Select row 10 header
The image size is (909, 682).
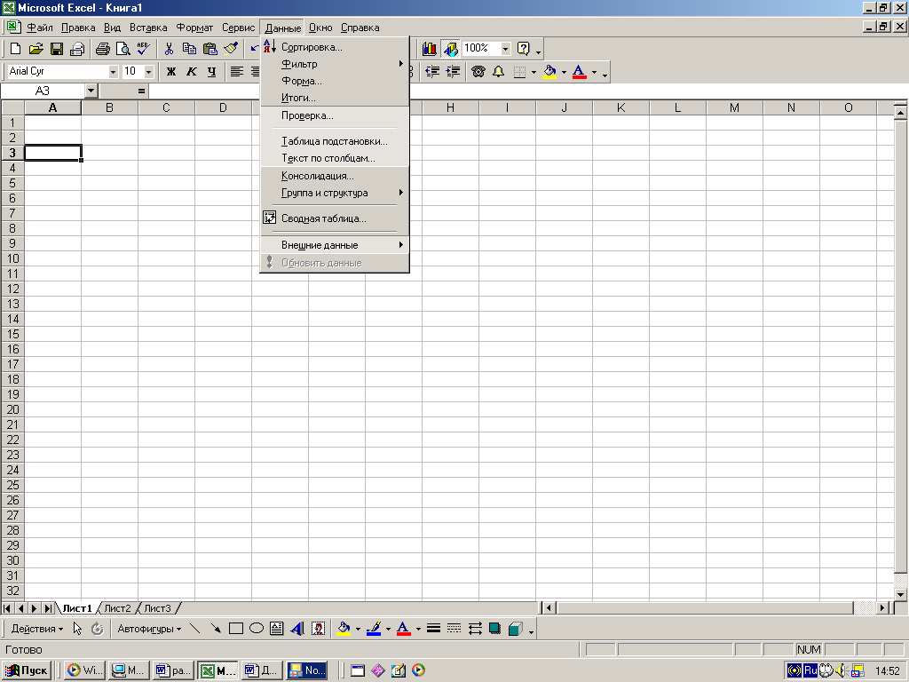coord(12,258)
